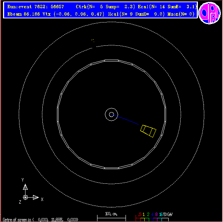Click the yellow 1 GeV legend label
Screen dimensions: 223x222
click(144, 214)
